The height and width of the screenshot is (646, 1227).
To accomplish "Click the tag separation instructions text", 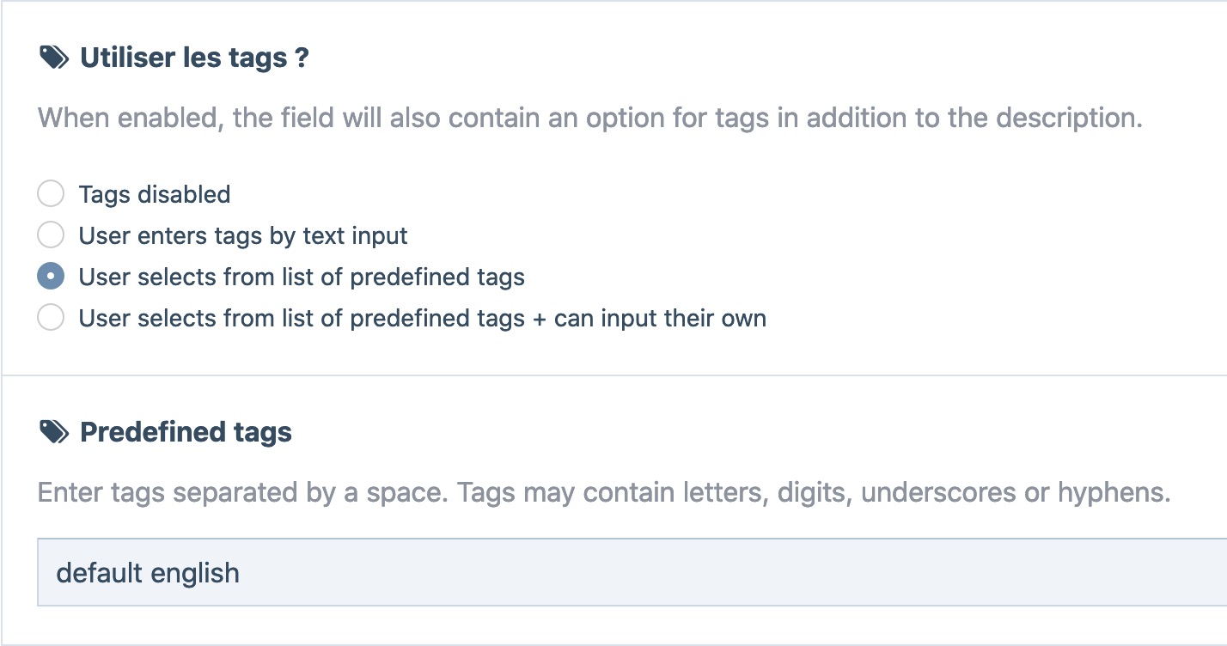I will 601,491.
